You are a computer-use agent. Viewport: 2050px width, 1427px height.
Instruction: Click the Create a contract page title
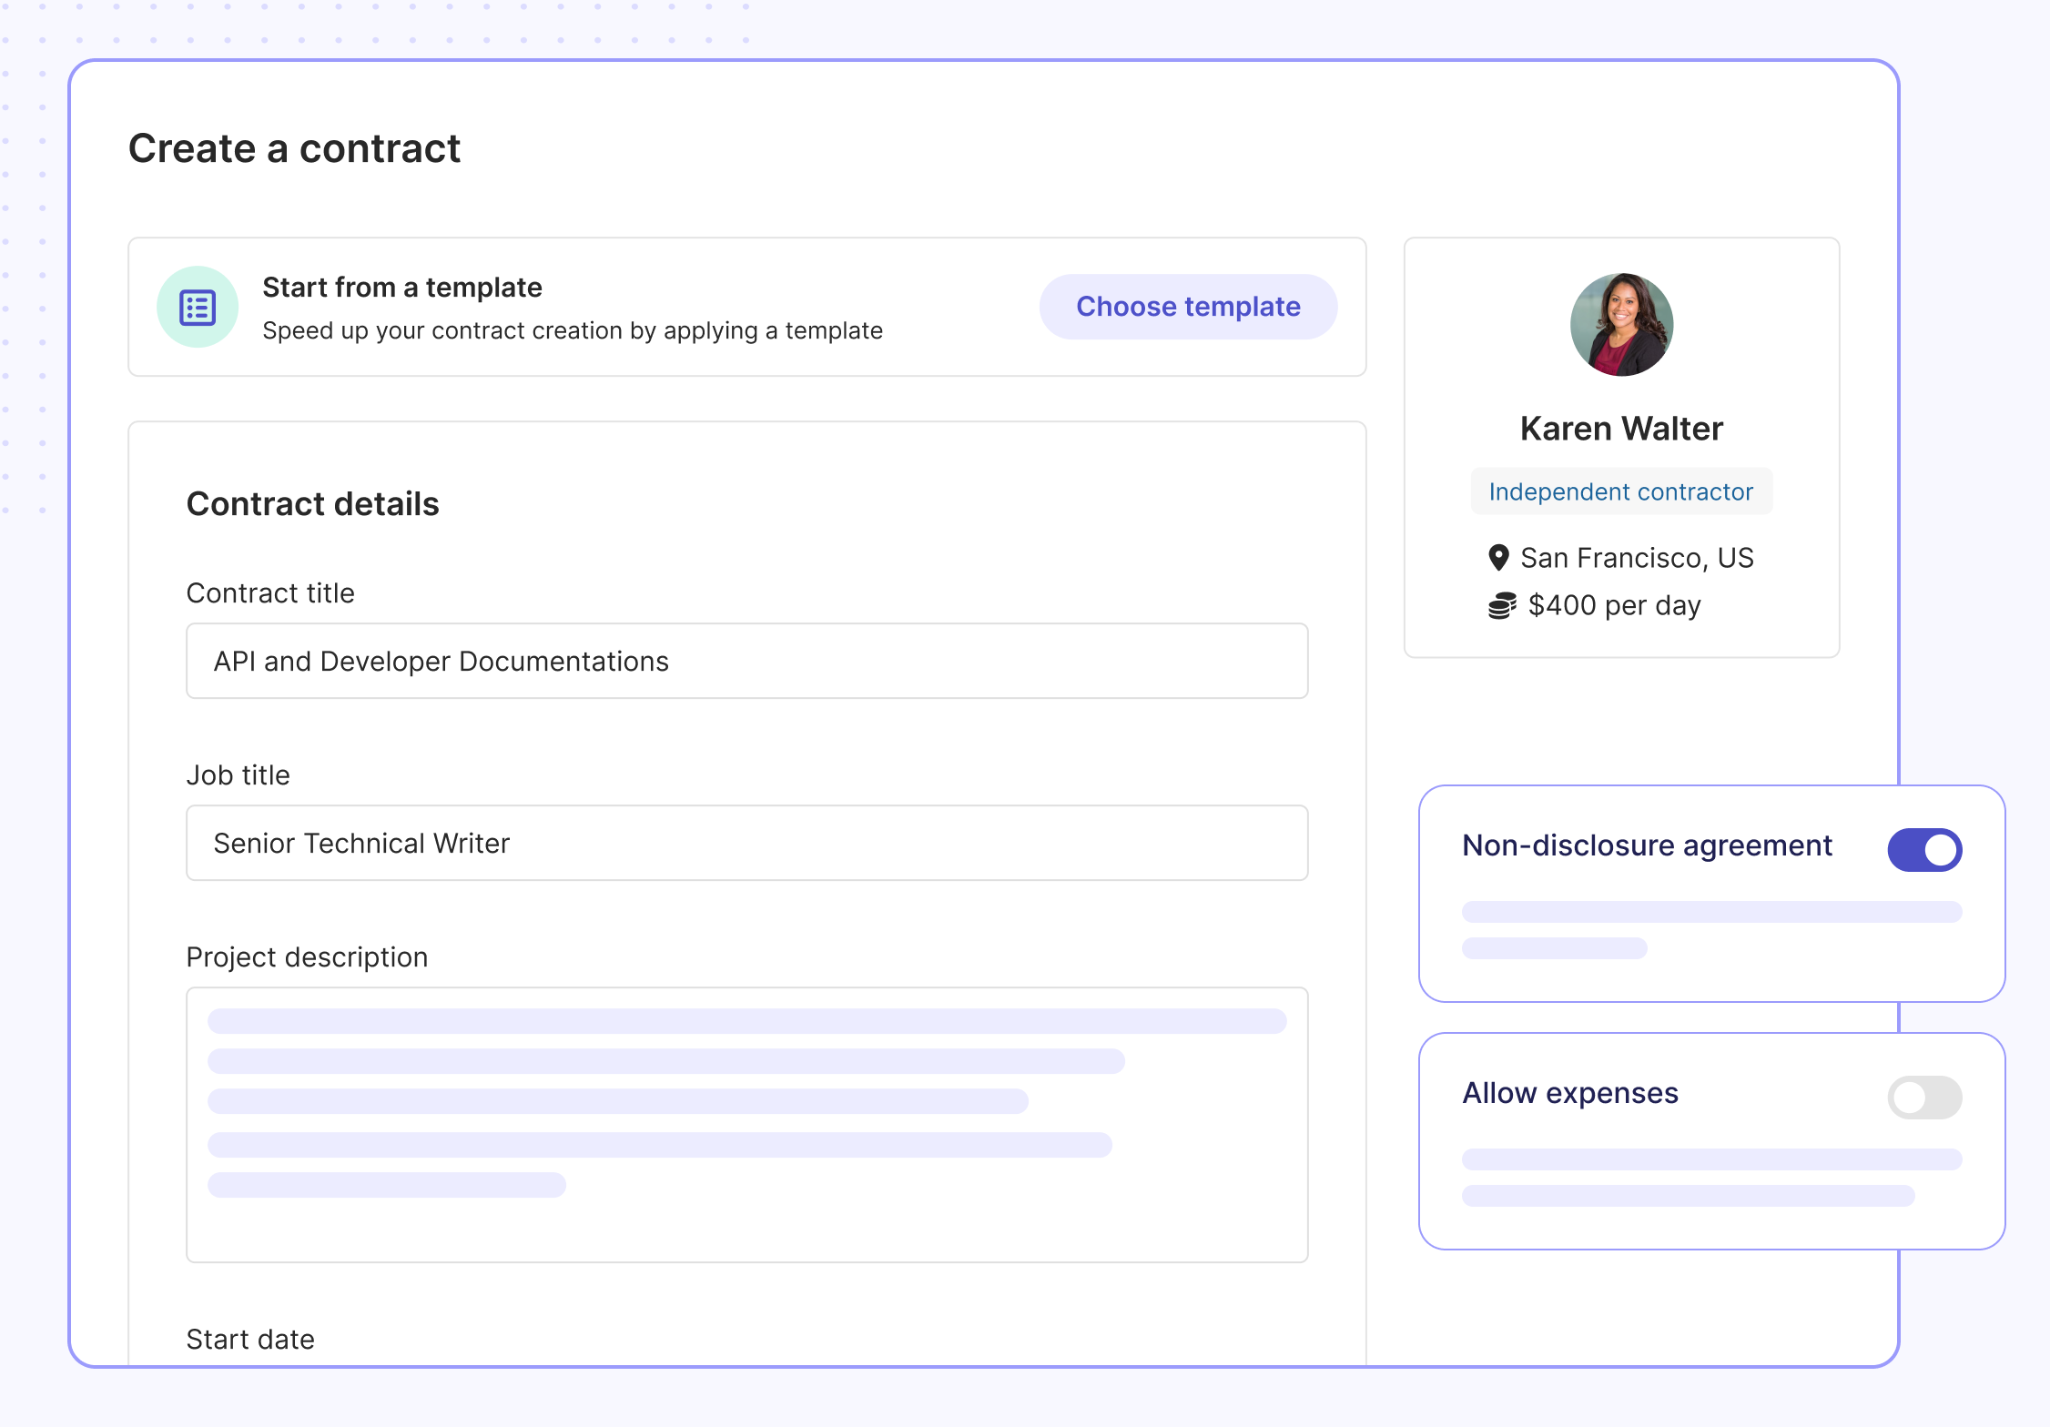pos(294,149)
